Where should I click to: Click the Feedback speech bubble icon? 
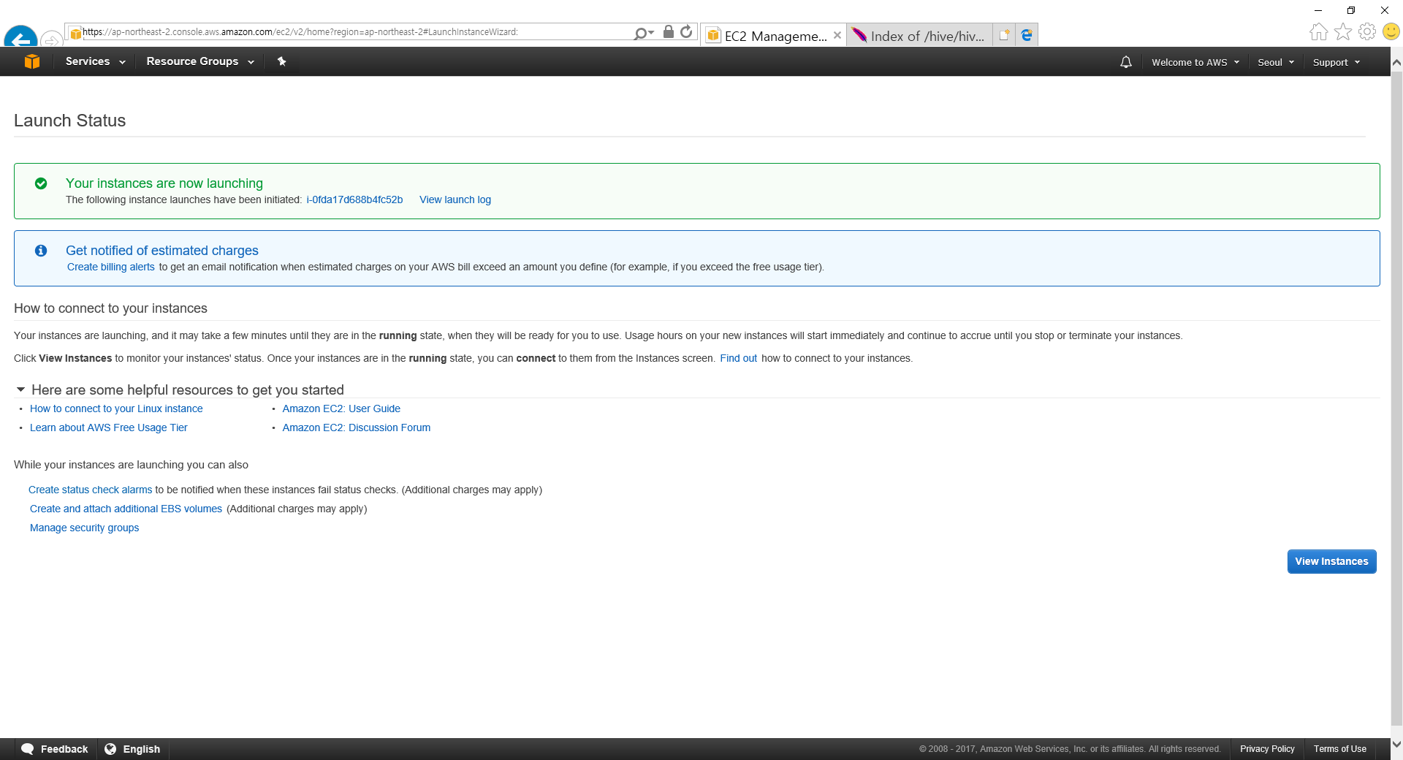pyautogui.click(x=28, y=749)
